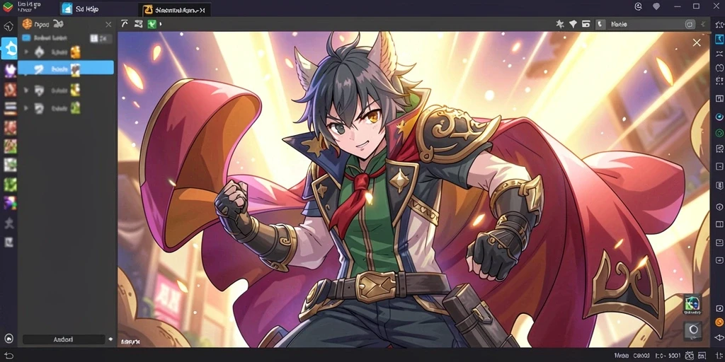The height and width of the screenshot is (362, 725).
Task: Click the floating grey circle button at lower right
Action: (x=692, y=331)
